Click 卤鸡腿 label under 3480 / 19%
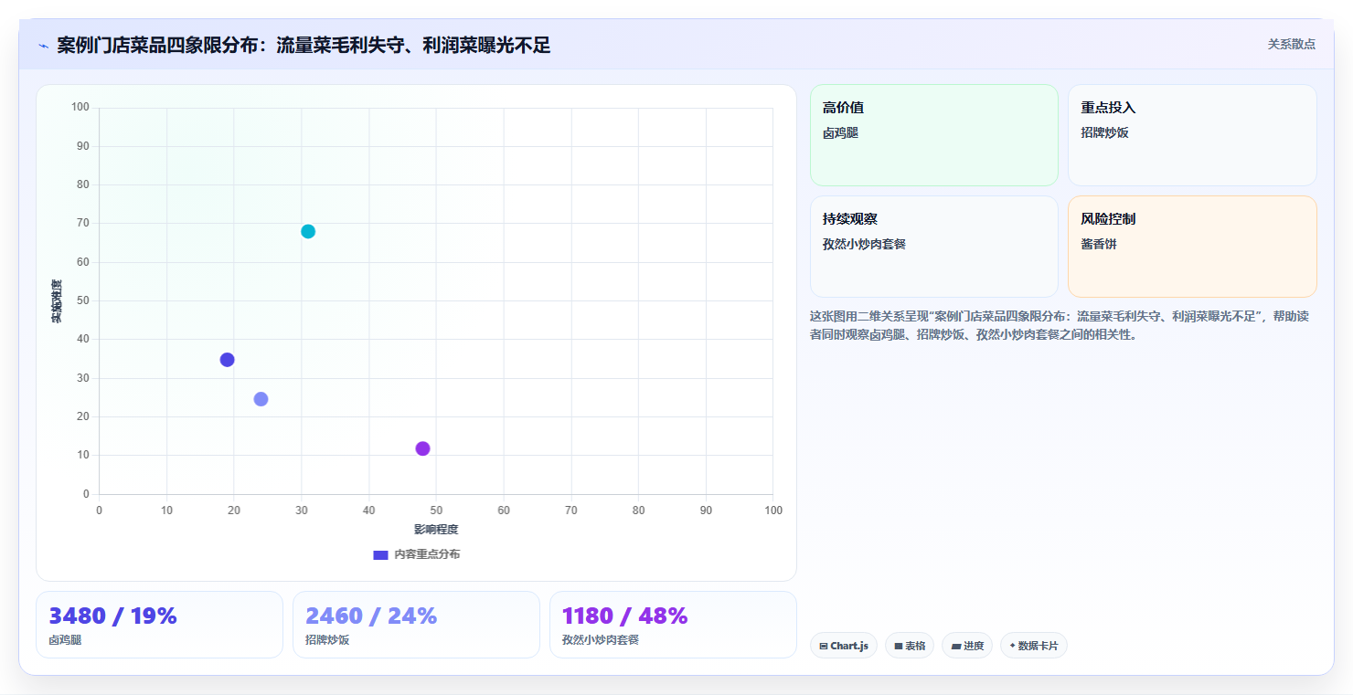1353x695 pixels. click(x=65, y=640)
